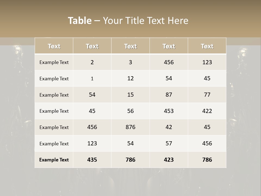Click the middle 'Text' column header
Image resolution: width=261 pixels, height=196 pixels.
(x=130, y=46)
